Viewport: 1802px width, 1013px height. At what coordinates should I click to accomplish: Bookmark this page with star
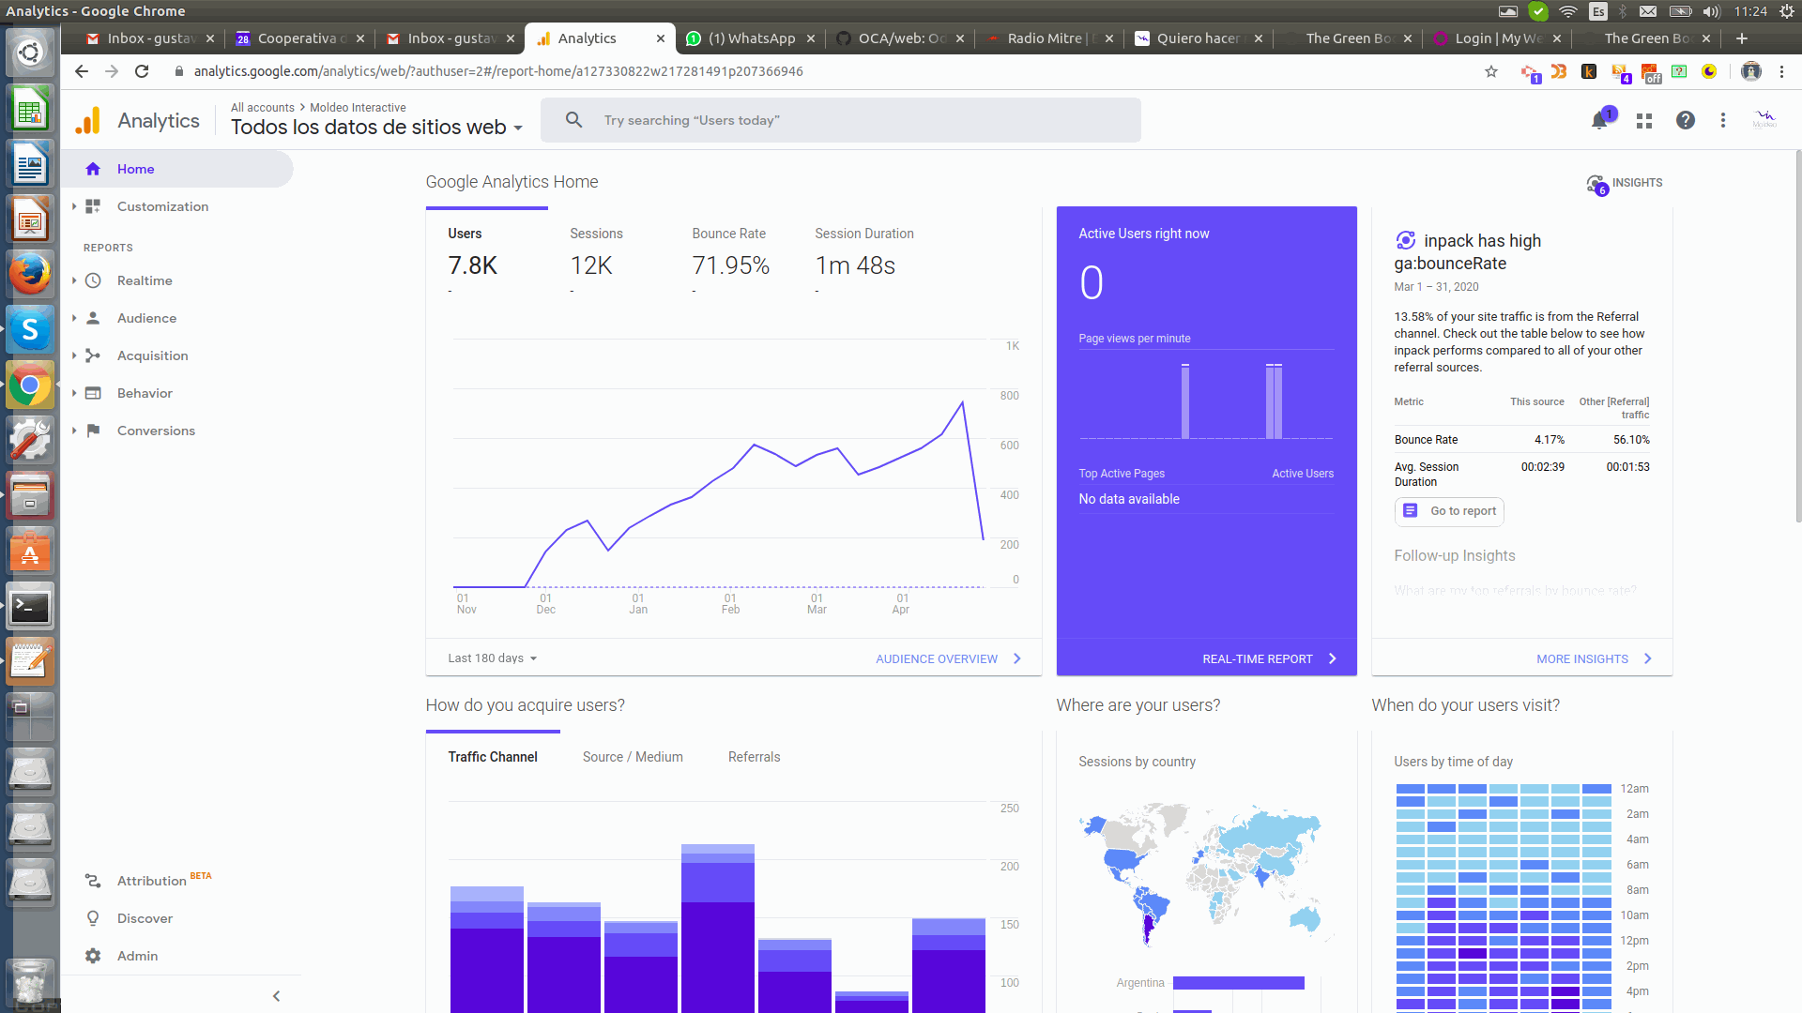point(1490,71)
